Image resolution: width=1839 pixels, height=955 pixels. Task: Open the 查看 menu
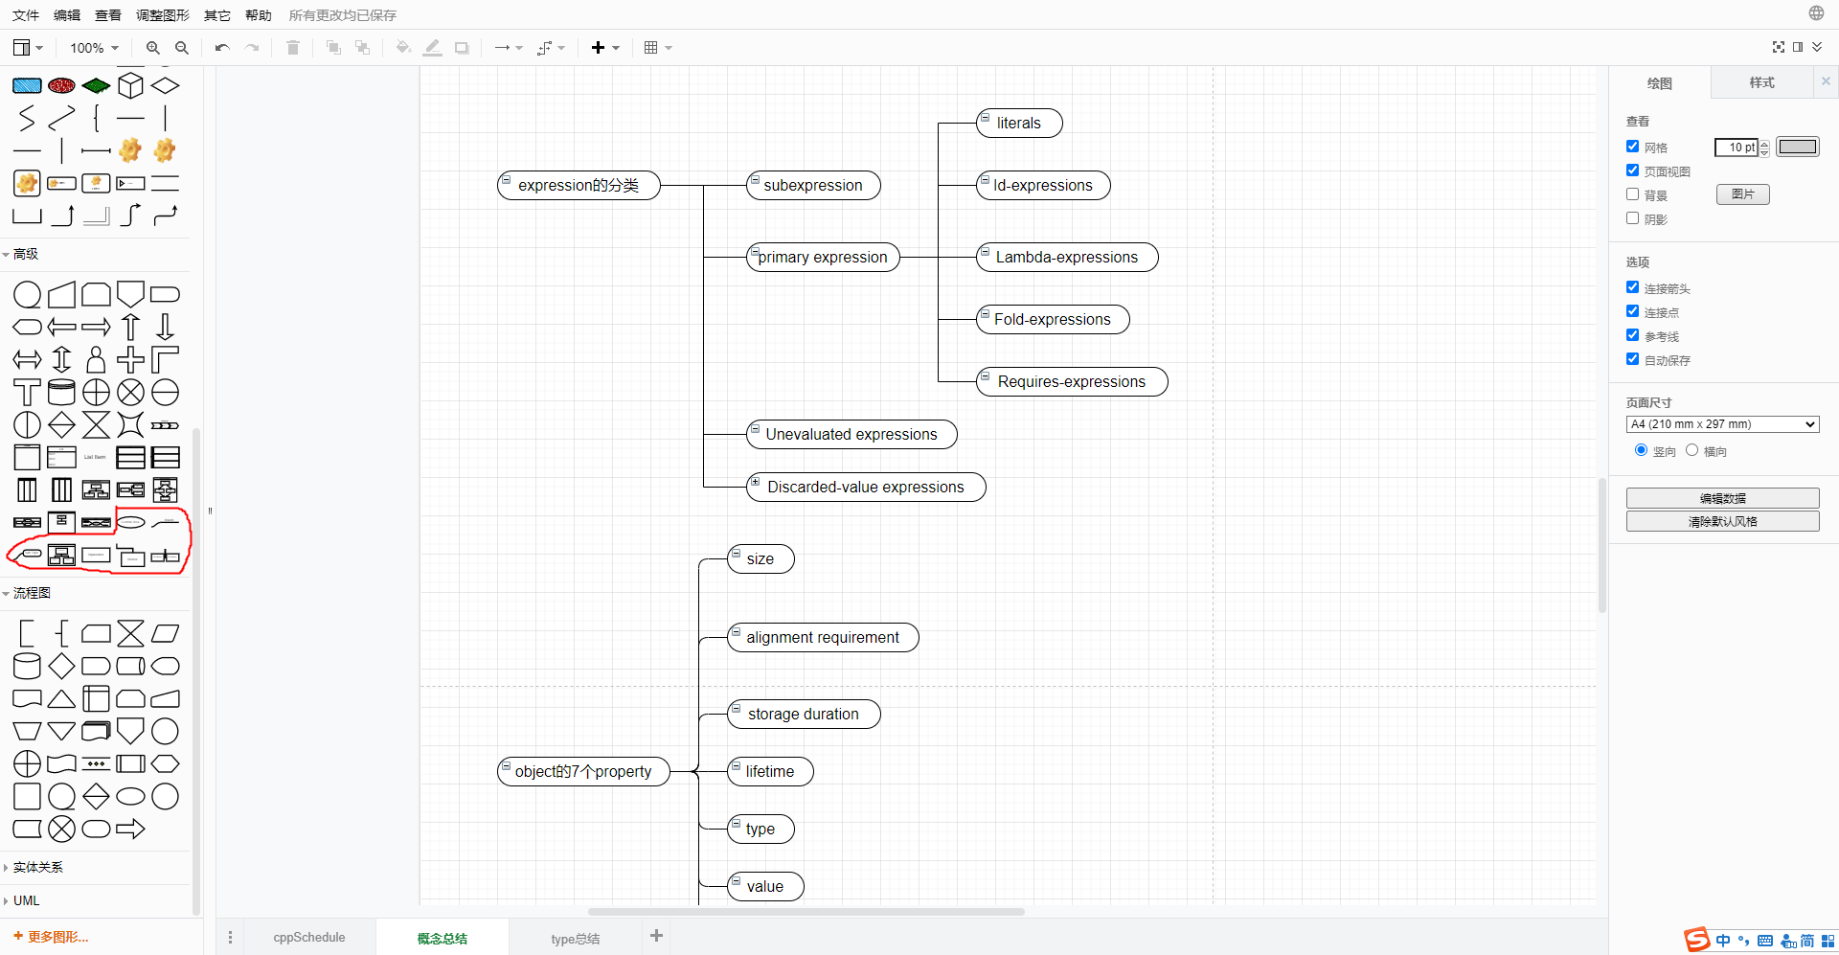(107, 14)
